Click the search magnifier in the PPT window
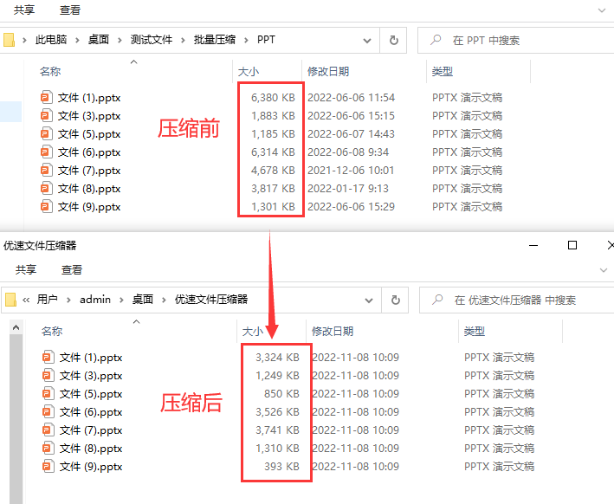614x504 pixels. 436,40
